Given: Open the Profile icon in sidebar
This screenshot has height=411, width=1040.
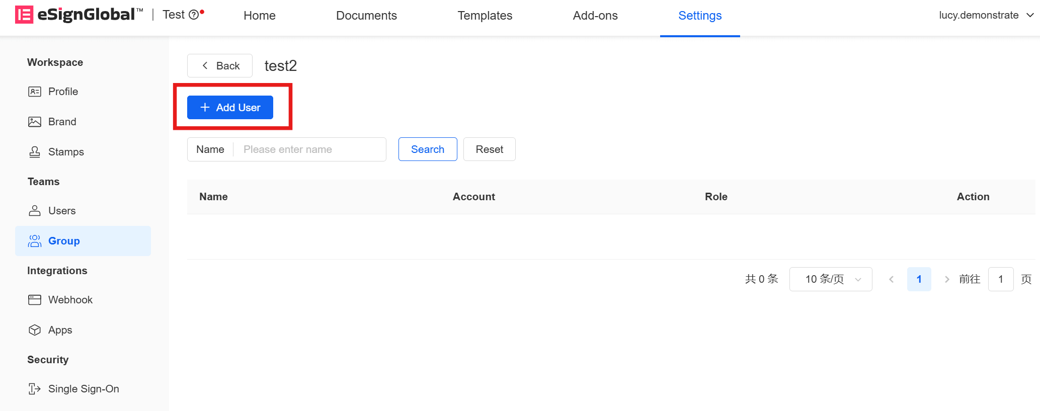Looking at the screenshot, I should coord(35,92).
